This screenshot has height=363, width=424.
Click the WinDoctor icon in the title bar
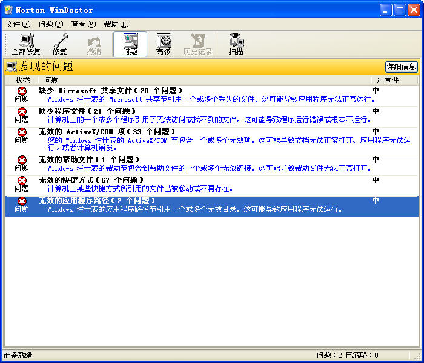tap(8, 10)
